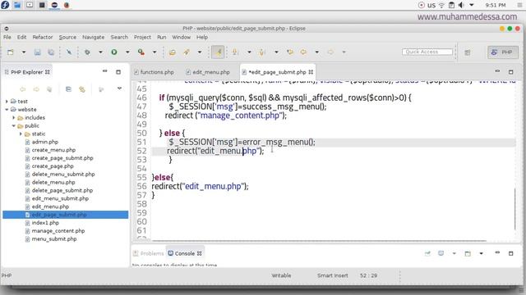Close the edit_page_submit.php editor tab
The image size is (526, 295).
click(x=311, y=72)
